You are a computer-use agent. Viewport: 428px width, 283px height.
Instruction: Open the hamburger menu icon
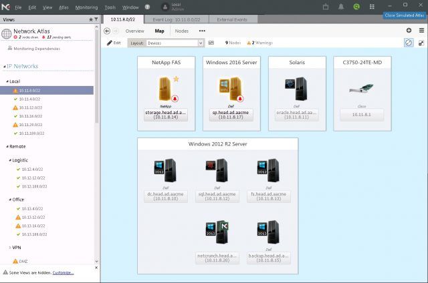421,31
